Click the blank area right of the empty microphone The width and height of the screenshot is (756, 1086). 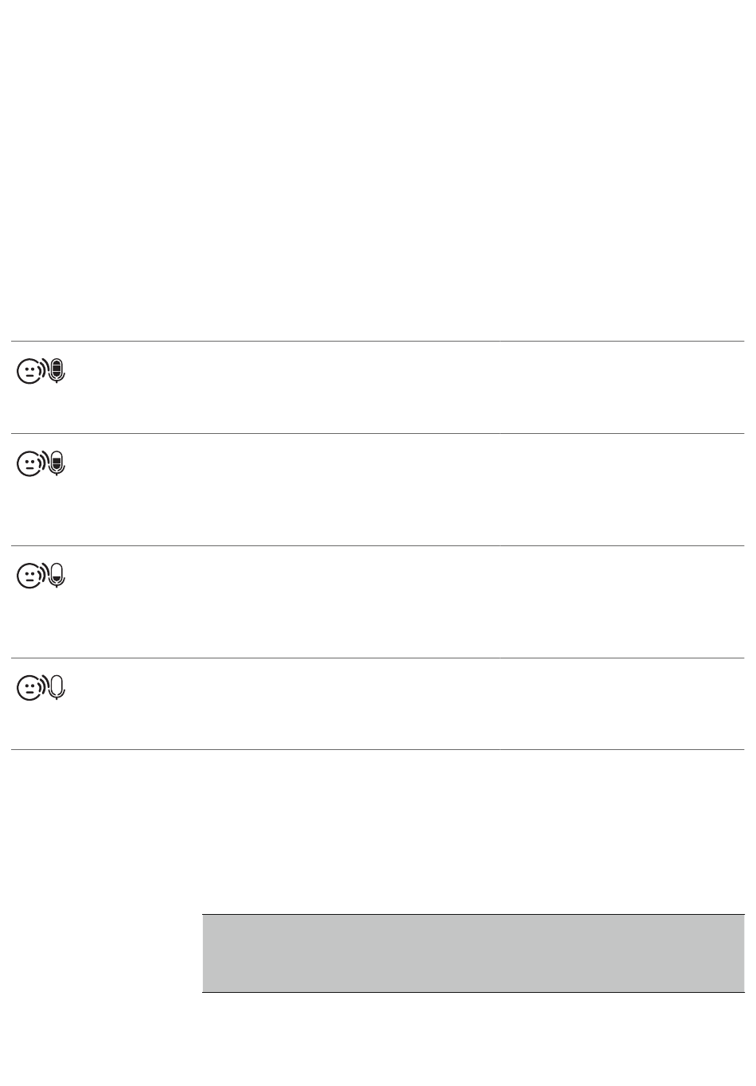click(398, 703)
